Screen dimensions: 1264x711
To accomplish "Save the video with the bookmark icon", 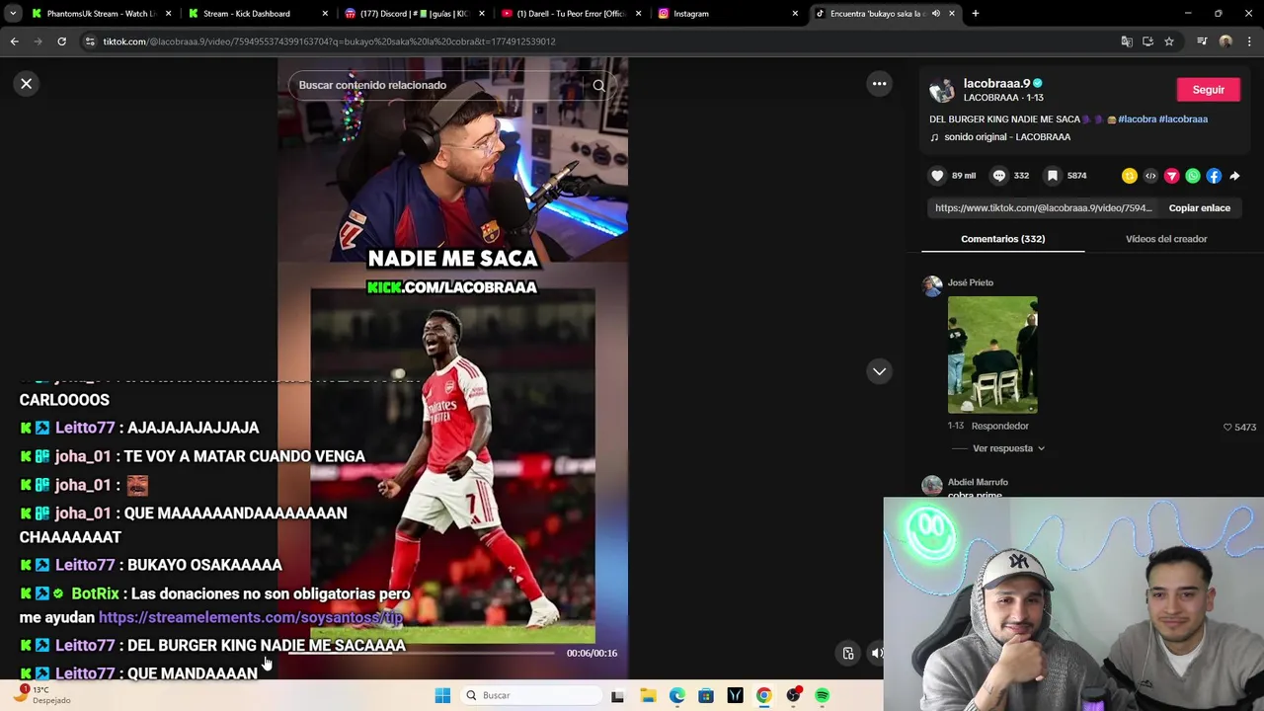I will (x=1053, y=176).
